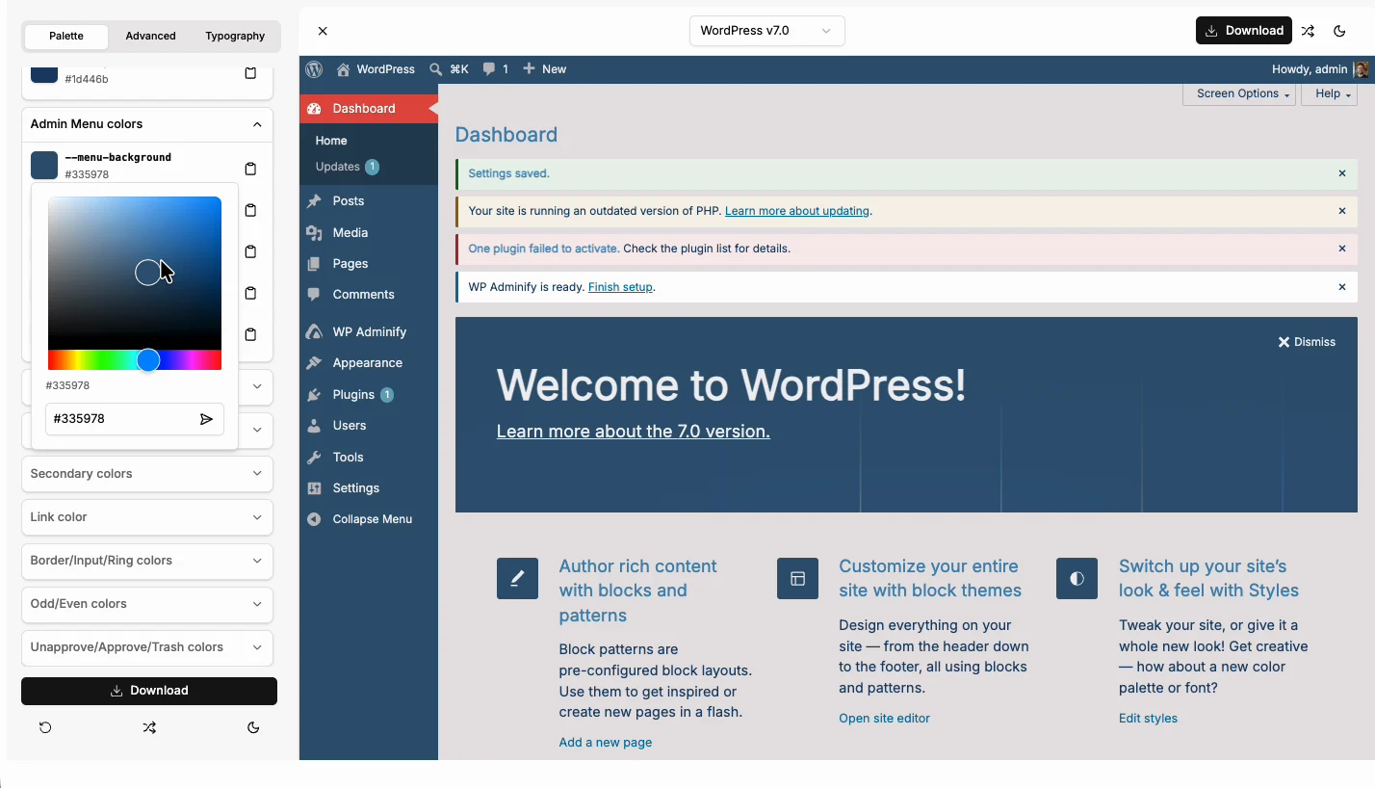Expand Secondary colors section
The width and height of the screenshot is (1375, 788).
147,474
